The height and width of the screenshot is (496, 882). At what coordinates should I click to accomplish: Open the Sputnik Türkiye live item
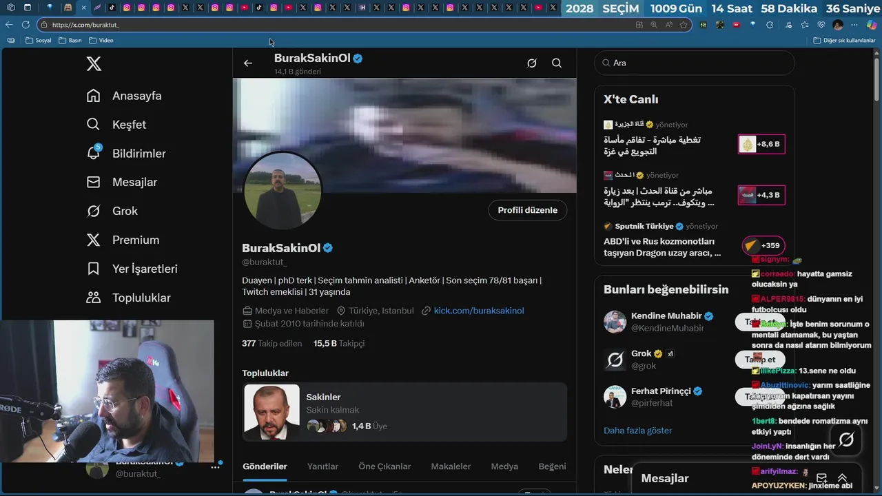pos(695,241)
